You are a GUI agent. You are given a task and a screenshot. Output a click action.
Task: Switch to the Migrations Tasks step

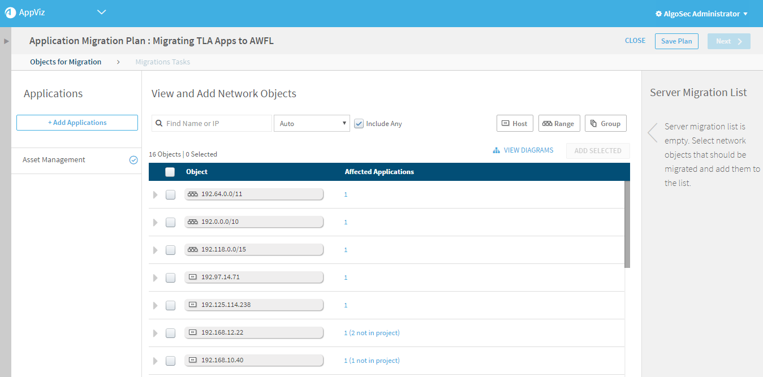tap(162, 62)
